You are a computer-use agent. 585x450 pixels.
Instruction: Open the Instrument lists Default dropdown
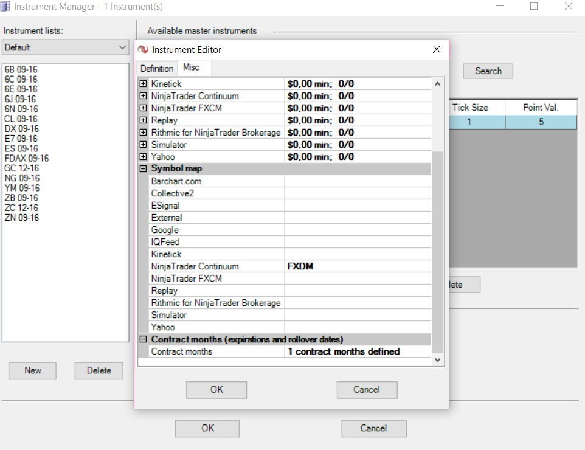pos(65,47)
